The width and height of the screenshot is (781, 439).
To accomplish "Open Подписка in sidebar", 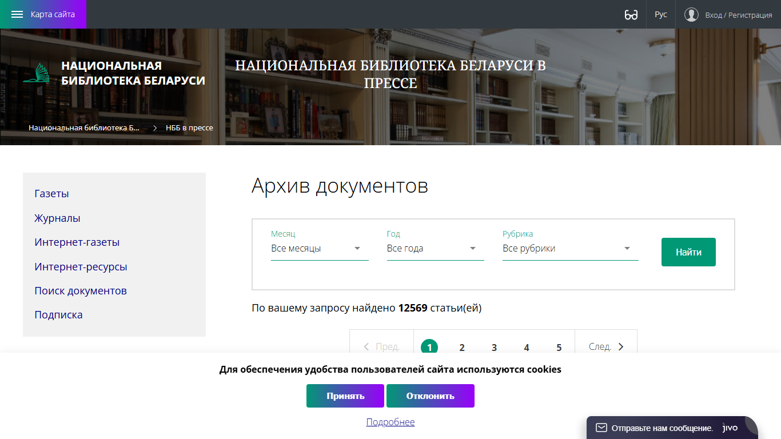I will (x=58, y=315).
